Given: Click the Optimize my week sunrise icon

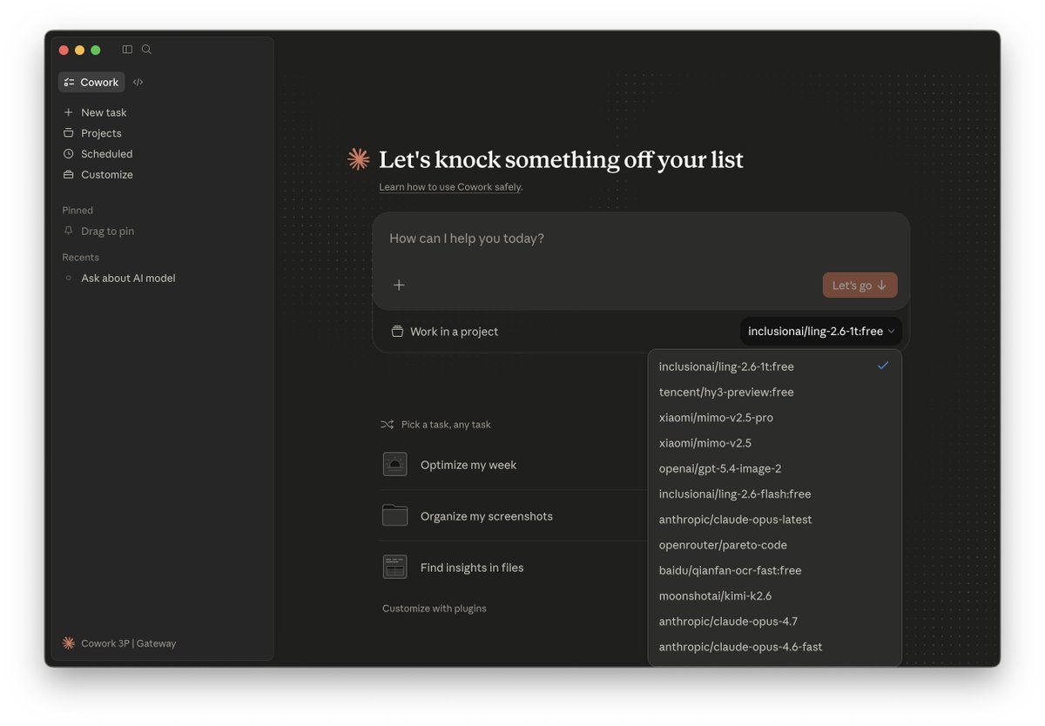Looking at the screenshot, I should click(x=395, y=465).
